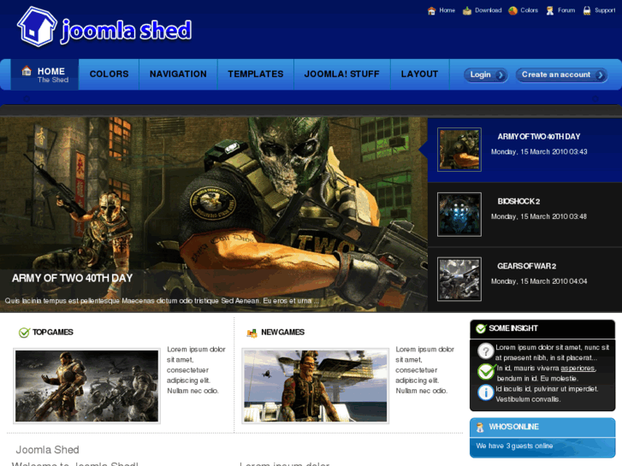This screenshot has width=622, height=466.
Task: Follow the Home text link at top
Action: point(447,10)
